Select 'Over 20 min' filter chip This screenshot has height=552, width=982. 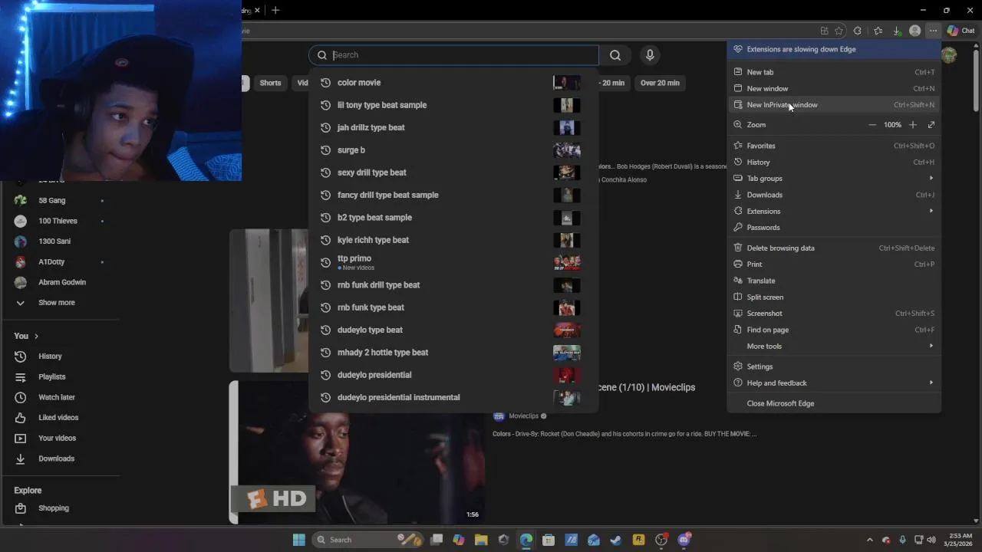(x=660, y=83)
